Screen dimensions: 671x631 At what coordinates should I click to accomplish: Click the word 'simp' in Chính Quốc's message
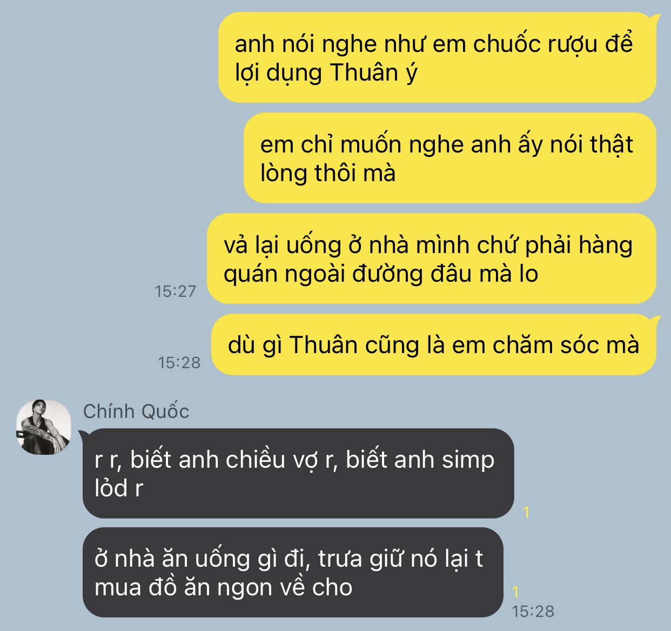pyautogui.click(x=468, y=460)
